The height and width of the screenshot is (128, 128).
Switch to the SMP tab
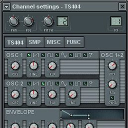[35, 42]
